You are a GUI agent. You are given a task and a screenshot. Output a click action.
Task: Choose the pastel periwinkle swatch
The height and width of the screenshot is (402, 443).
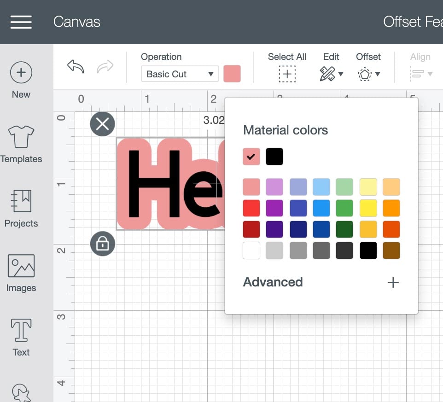pyautogui.click(x=298, y=187)
